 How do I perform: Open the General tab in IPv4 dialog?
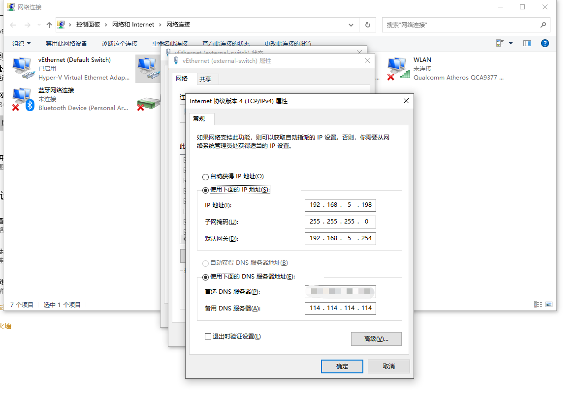202,118
